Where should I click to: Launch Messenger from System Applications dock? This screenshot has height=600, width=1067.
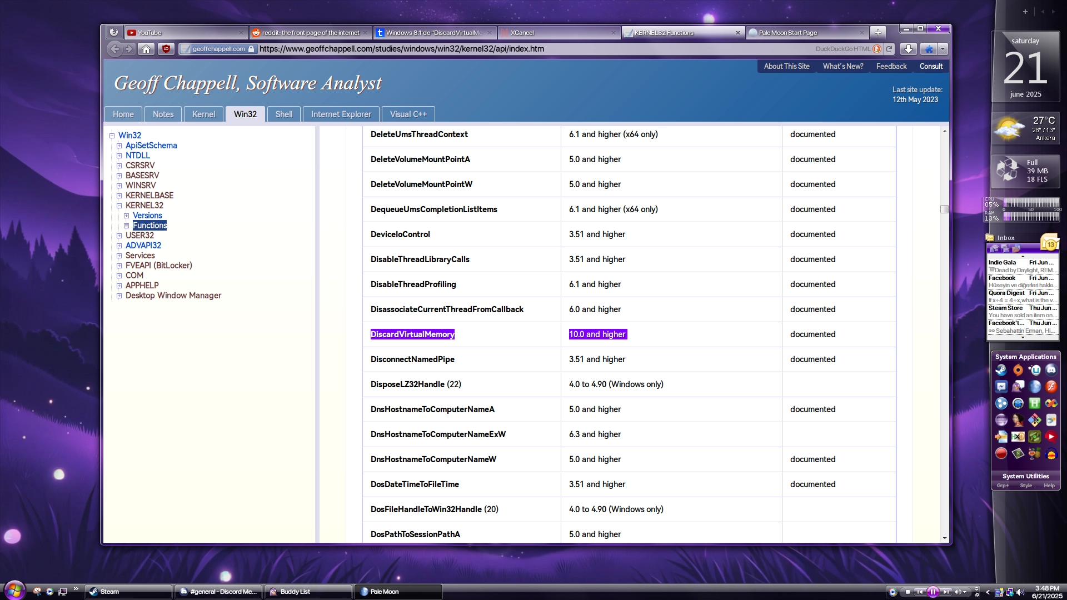coord(1001,387)
